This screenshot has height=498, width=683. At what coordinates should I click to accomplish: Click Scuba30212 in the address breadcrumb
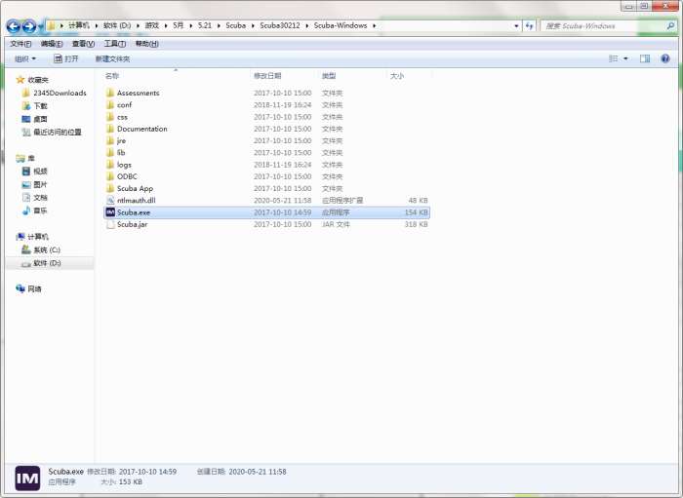280,25
